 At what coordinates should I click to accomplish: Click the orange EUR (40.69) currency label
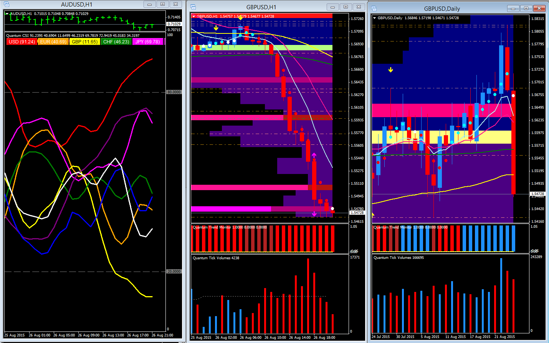click(53, 42)
